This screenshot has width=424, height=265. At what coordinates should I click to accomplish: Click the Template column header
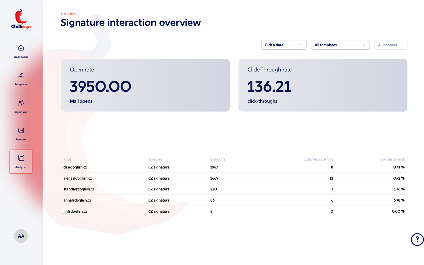point(155,160)
